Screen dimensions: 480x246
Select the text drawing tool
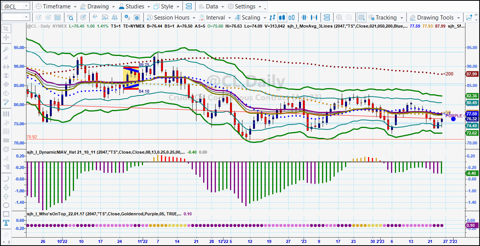click(x=6, y=223)
